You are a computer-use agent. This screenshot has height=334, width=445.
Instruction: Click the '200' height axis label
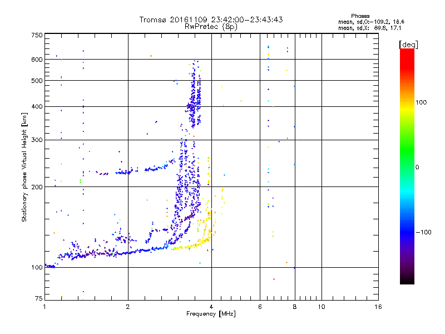37,187
